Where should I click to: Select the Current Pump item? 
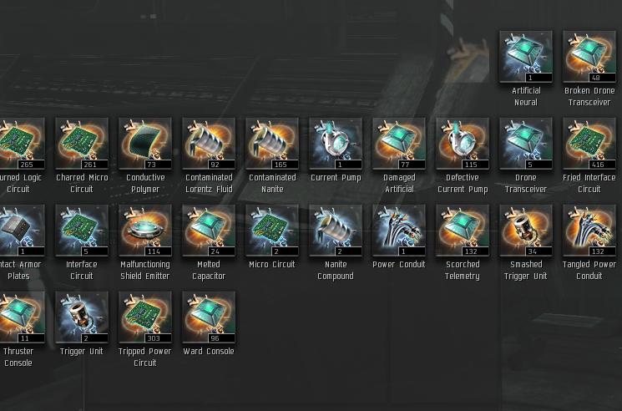point(336,143)
